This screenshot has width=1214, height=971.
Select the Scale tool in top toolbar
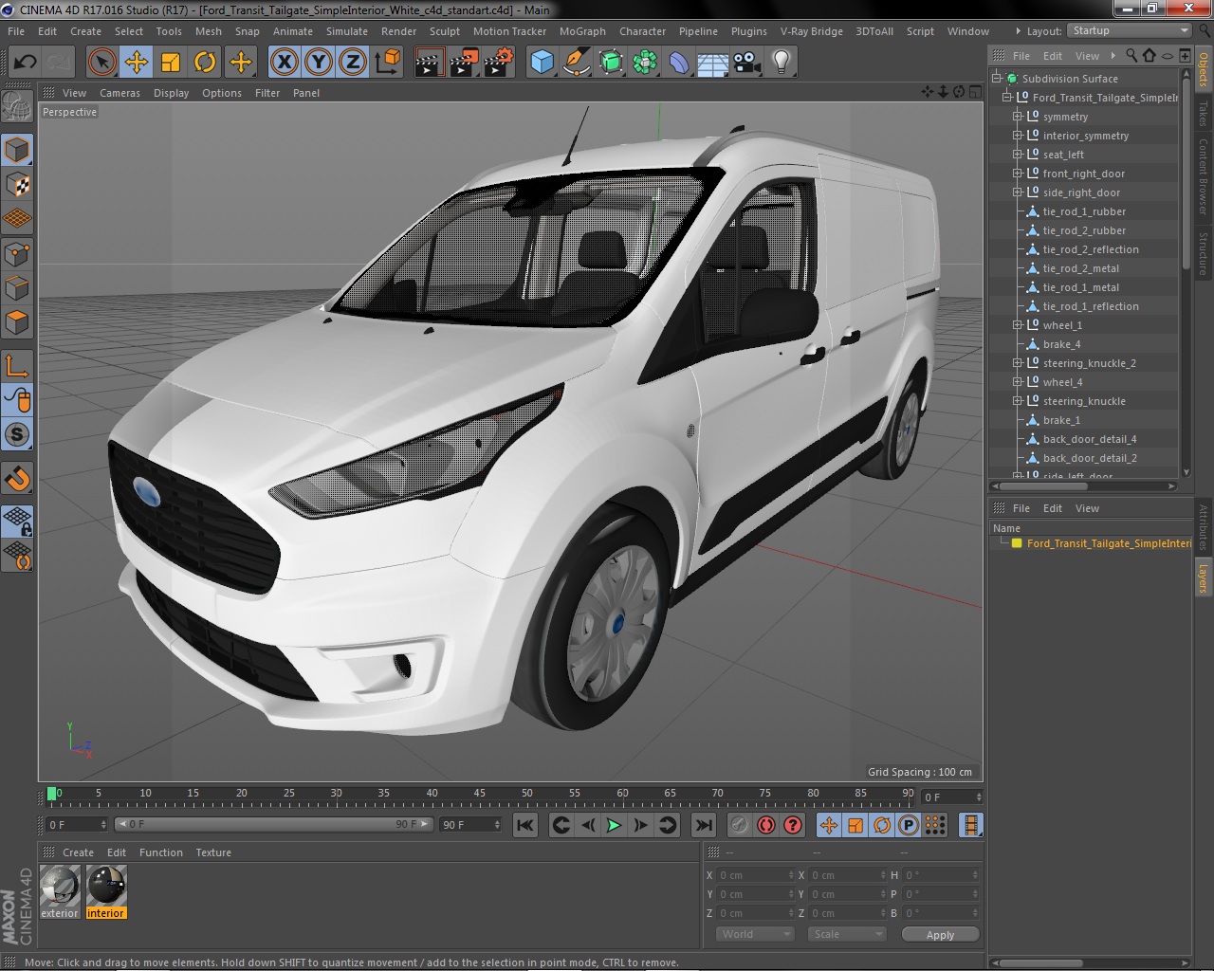point(171,63)
